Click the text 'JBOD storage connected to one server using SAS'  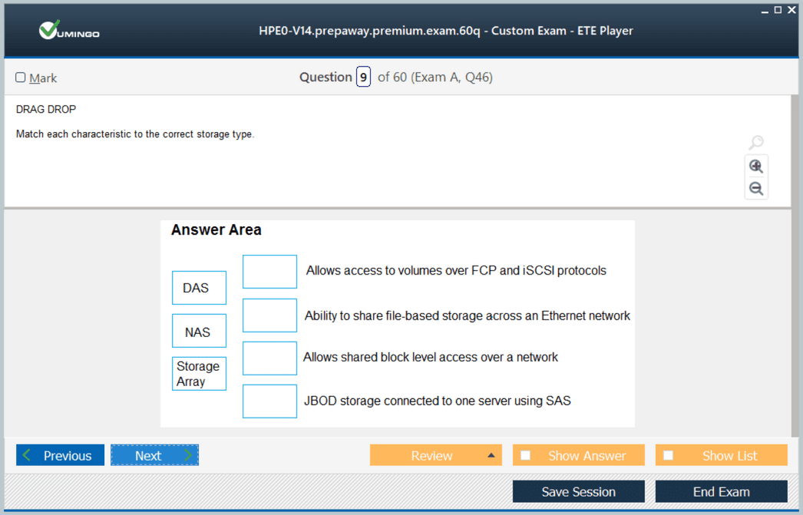point(438,401)
